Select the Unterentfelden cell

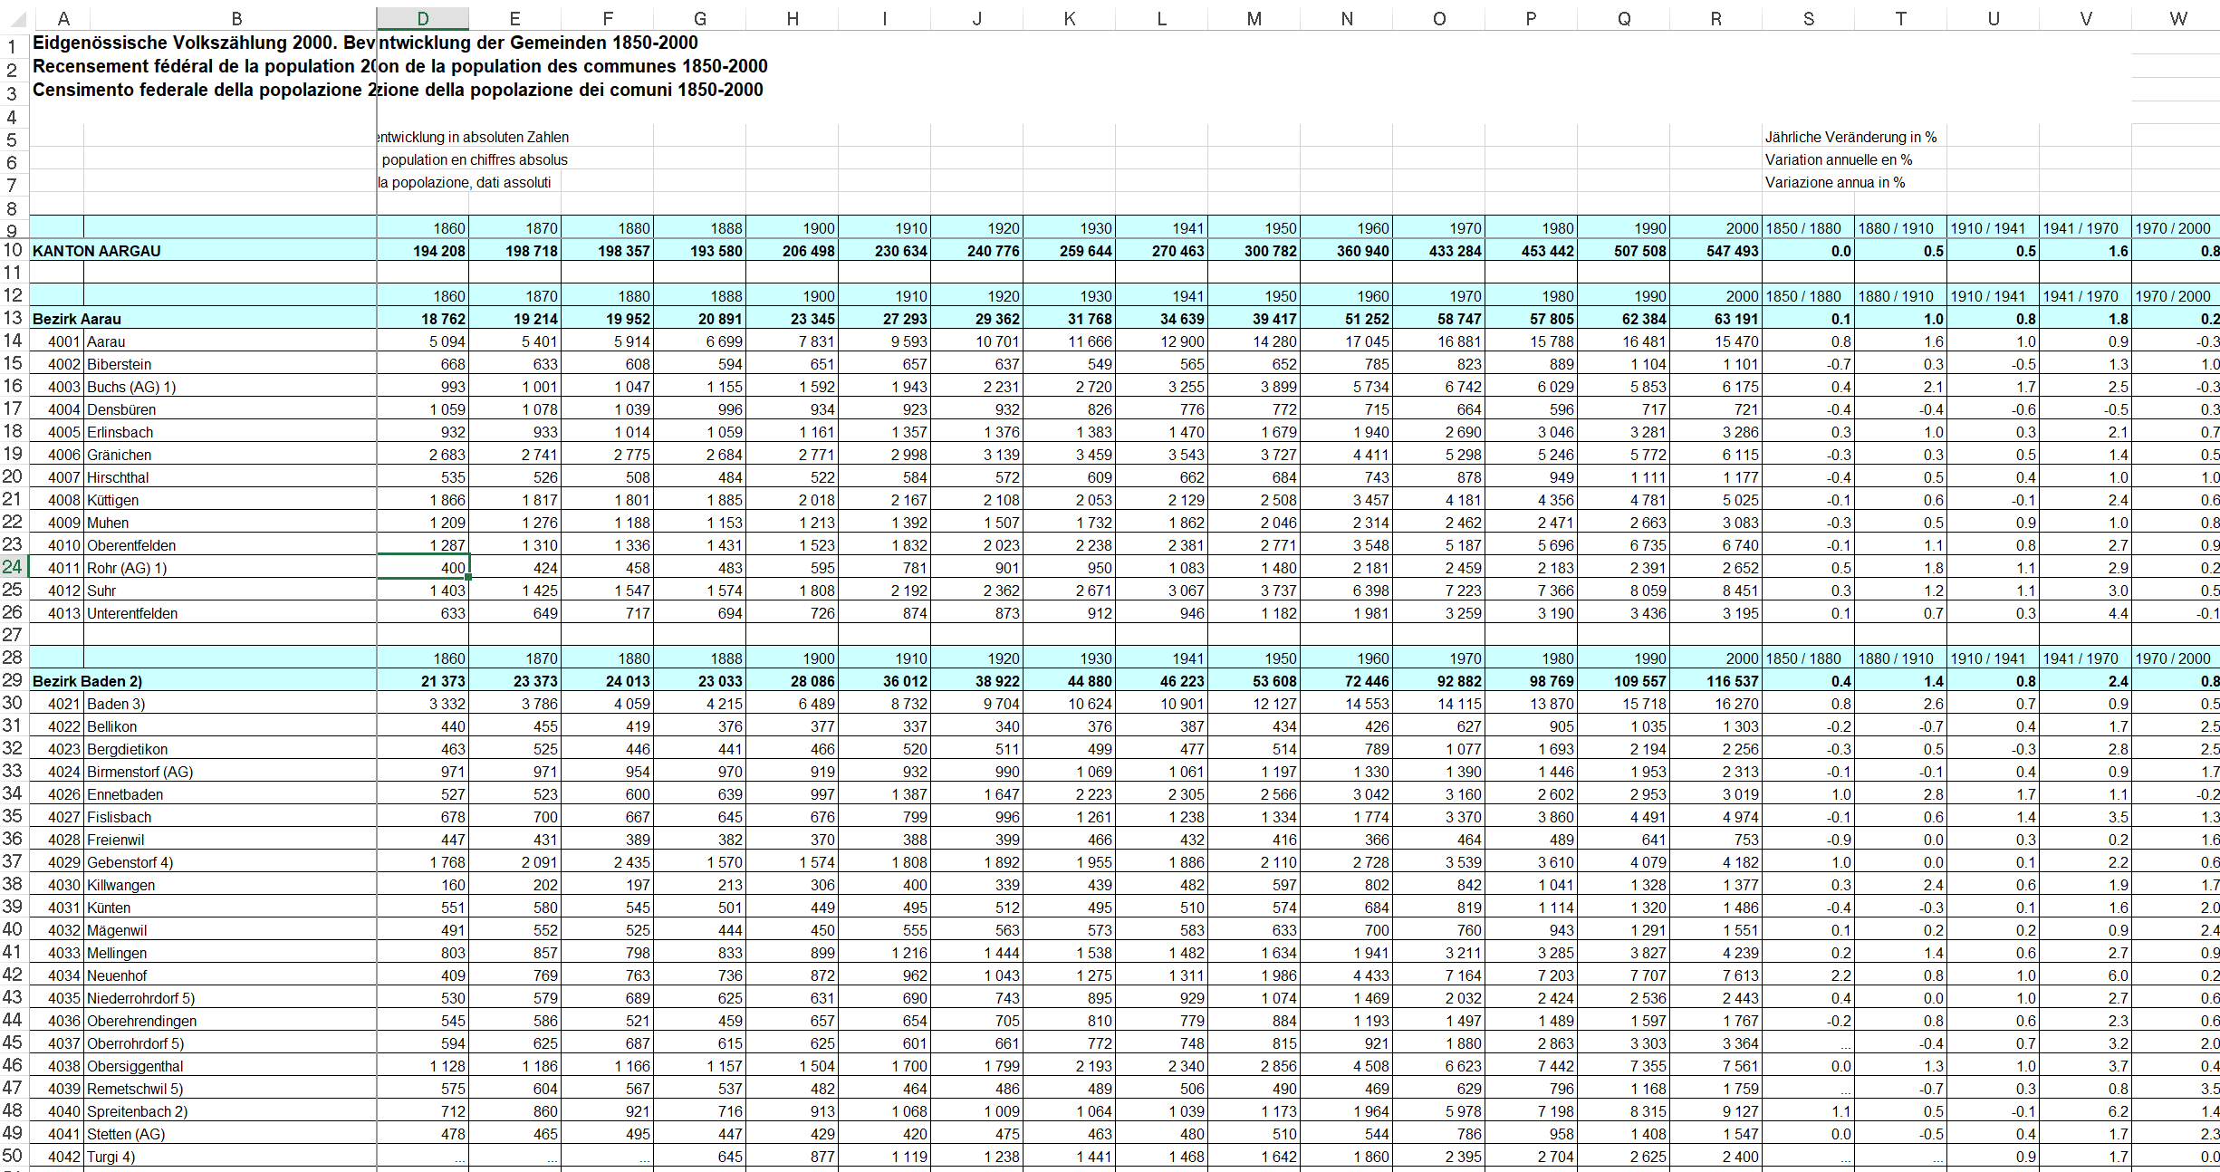(x=230, y=613)
